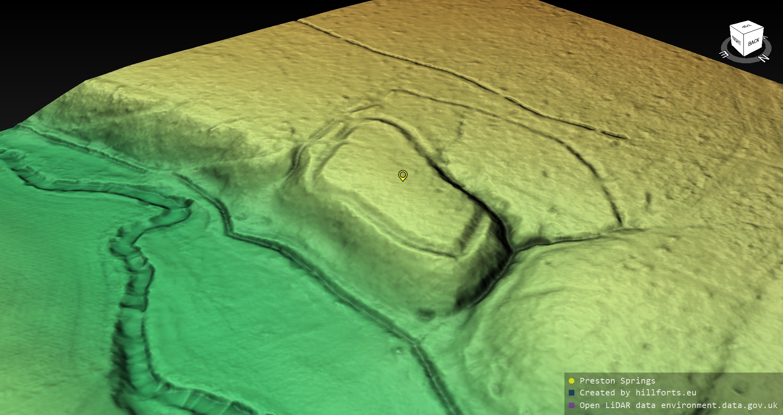Select the yellow location pin on the hillfort
This screenshot has height=415, width=783.
pos(403,175)
